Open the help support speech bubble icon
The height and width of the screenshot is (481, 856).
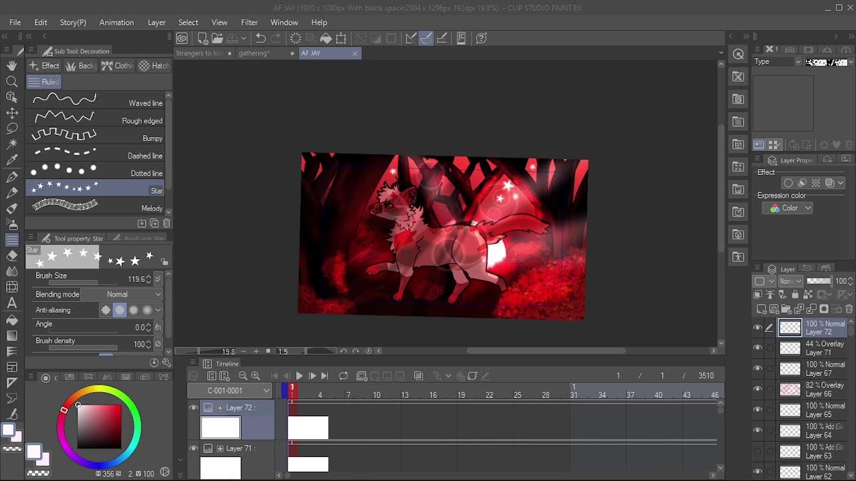click(481, 38)
